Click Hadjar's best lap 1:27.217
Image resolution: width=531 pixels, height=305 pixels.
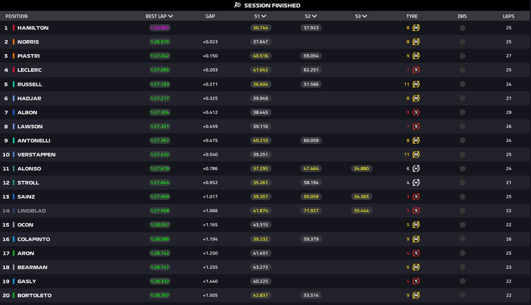click(160, 98)
